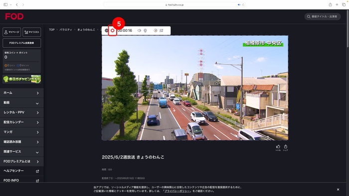Screen dimensions: 349x196
Task: Mute tab audio with the address bar speaker icon
Action: pos(239,4)
